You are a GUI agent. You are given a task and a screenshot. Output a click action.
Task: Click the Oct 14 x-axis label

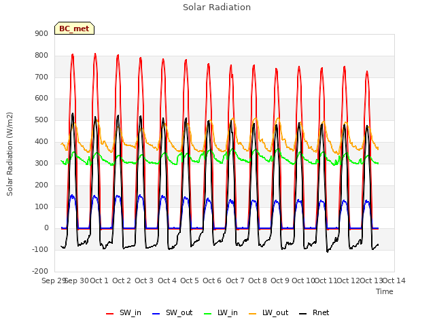click(394, 280)
